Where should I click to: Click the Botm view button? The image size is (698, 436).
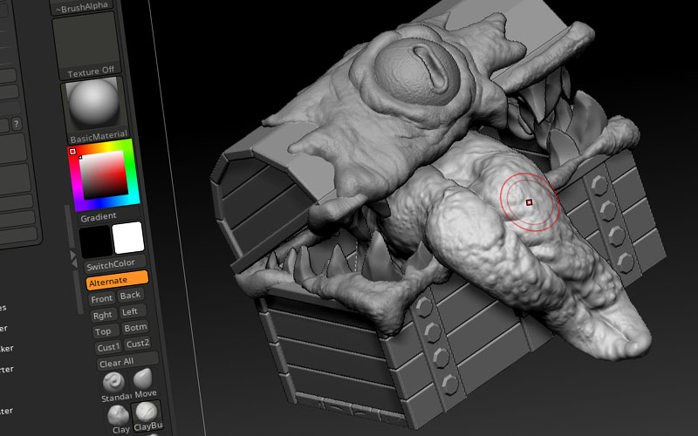135,328
